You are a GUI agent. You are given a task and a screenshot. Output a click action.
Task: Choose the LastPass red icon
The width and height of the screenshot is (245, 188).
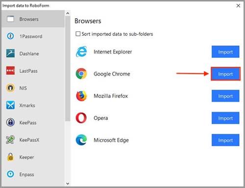pyautogui.click(x=10, y=71)
